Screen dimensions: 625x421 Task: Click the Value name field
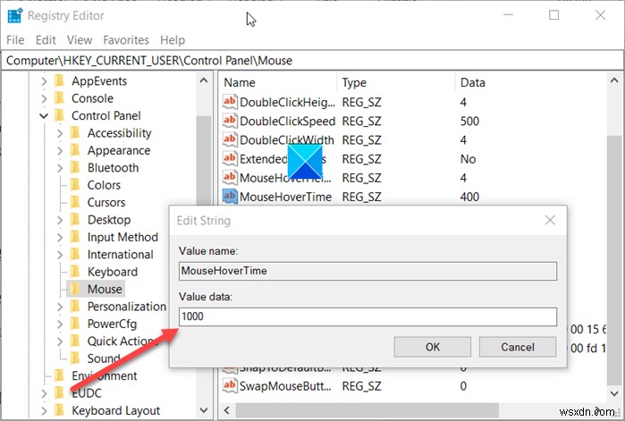[367, 271]
